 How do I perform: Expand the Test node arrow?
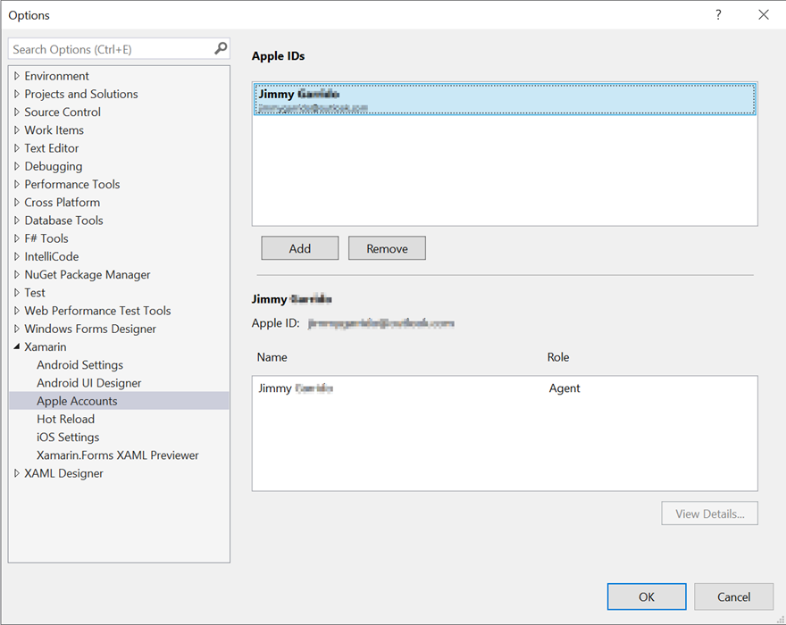17,292
